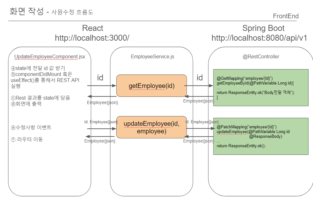313x198 pixels.
Task: Click the line "ⓐstate에 전달 id 값 받기"
Action: 38,68
